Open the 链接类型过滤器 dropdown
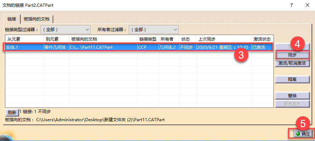The width and height of the screenshot is (315, 141). tap(66, 30)
